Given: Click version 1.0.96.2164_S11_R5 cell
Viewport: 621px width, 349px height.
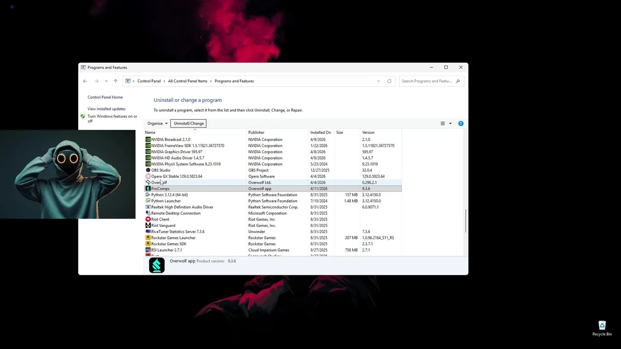Looking at the screenshot, I should point(378,238).
